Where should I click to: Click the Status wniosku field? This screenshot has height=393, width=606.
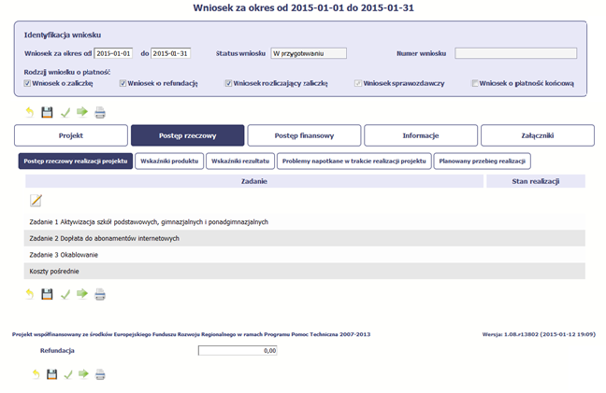309,53
